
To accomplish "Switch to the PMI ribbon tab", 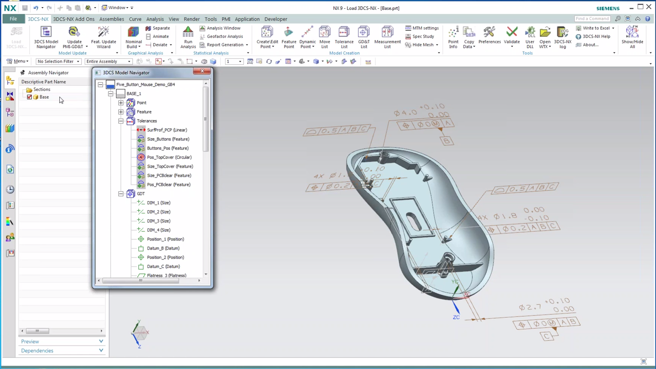I will [x=226, y=19].
